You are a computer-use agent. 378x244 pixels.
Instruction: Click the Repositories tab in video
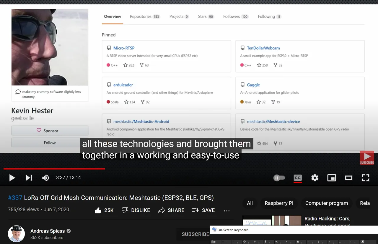145,16
